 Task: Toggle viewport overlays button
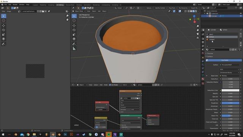180,11
